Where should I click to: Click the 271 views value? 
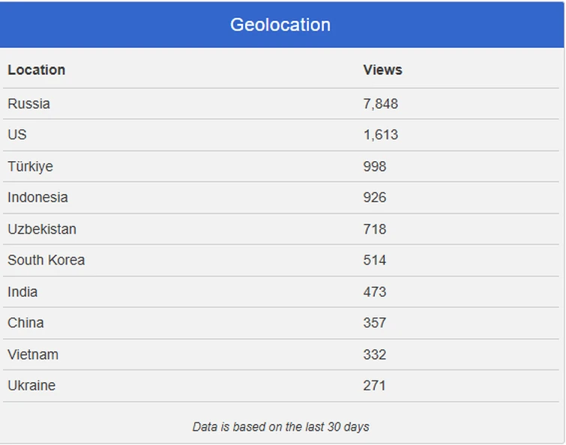click(374, 386)
